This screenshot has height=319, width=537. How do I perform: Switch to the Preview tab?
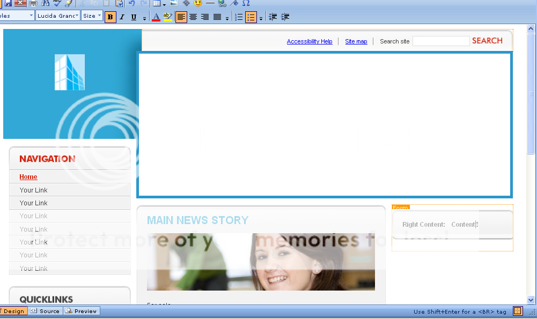(x=81, y=311)
